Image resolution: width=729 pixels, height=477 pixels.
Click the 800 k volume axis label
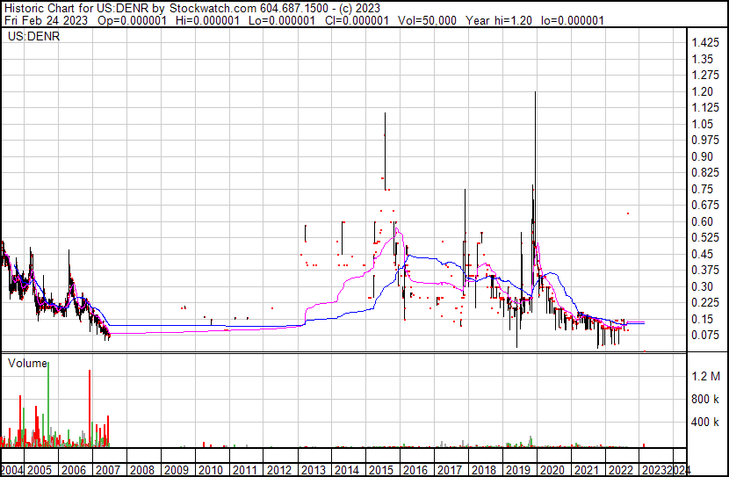[x=704, y=399]
